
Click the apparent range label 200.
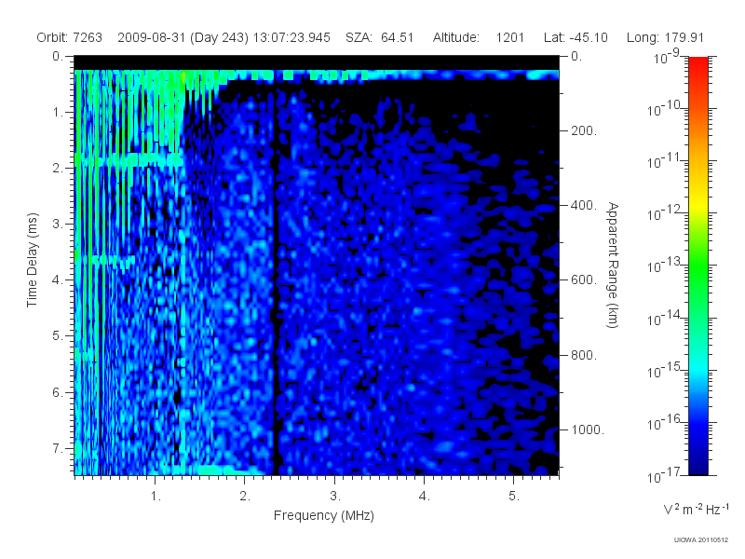click(x=584, y=130)
